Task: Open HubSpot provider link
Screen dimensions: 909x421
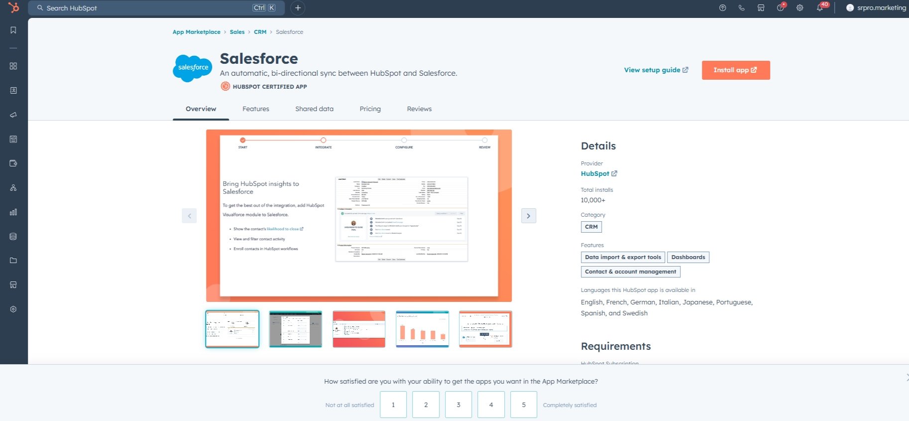Action: tap(599, 174)
